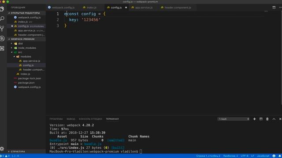Click the terminal prompt input
This screenshot has width=282, height=158.
[x=141, y=151]
